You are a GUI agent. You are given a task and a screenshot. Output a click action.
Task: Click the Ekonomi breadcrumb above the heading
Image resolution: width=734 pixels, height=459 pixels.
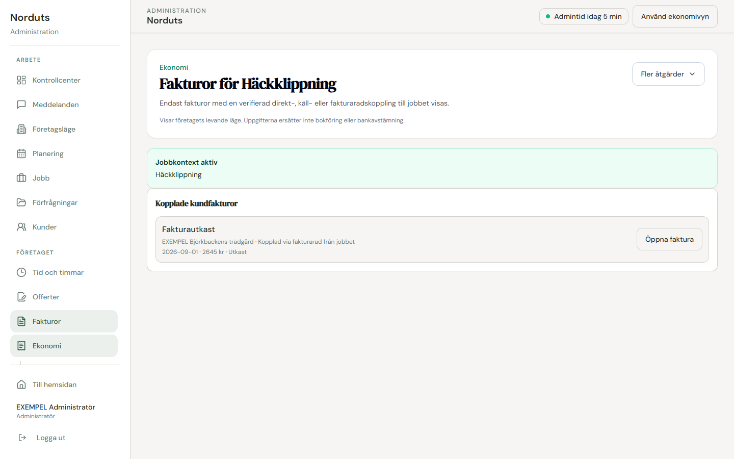tap(174, 67)
